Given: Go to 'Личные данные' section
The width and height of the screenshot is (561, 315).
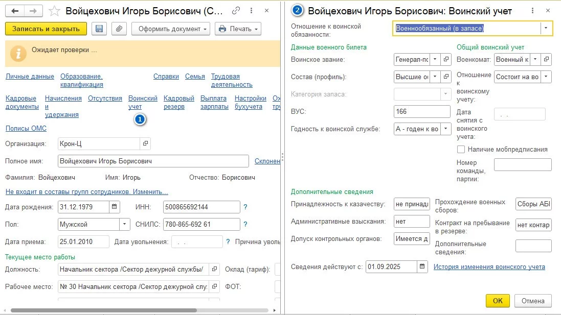Looking at the screenshot, I should coord(30,77).
